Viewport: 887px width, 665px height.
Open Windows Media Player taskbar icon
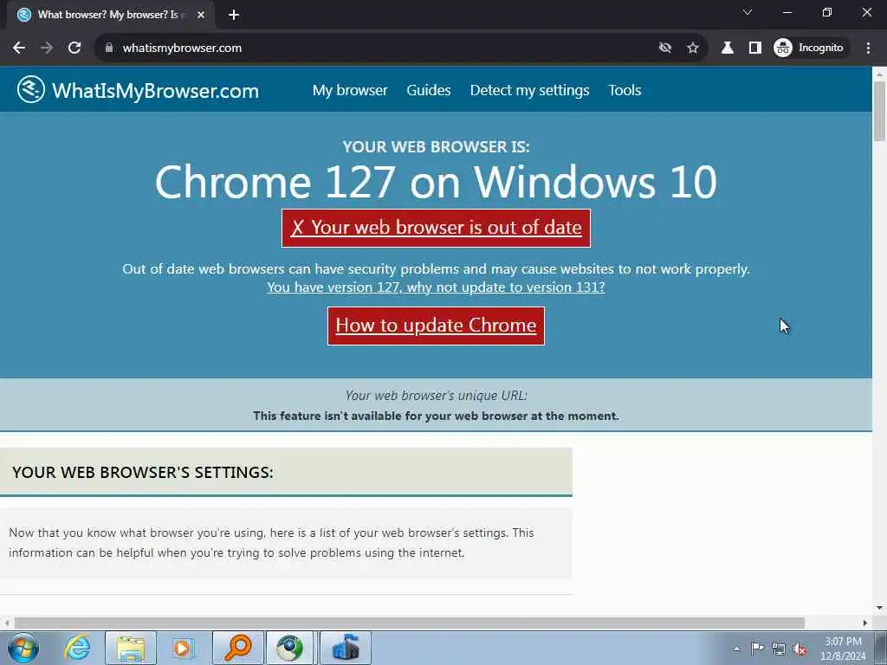(x=184, y=648)
